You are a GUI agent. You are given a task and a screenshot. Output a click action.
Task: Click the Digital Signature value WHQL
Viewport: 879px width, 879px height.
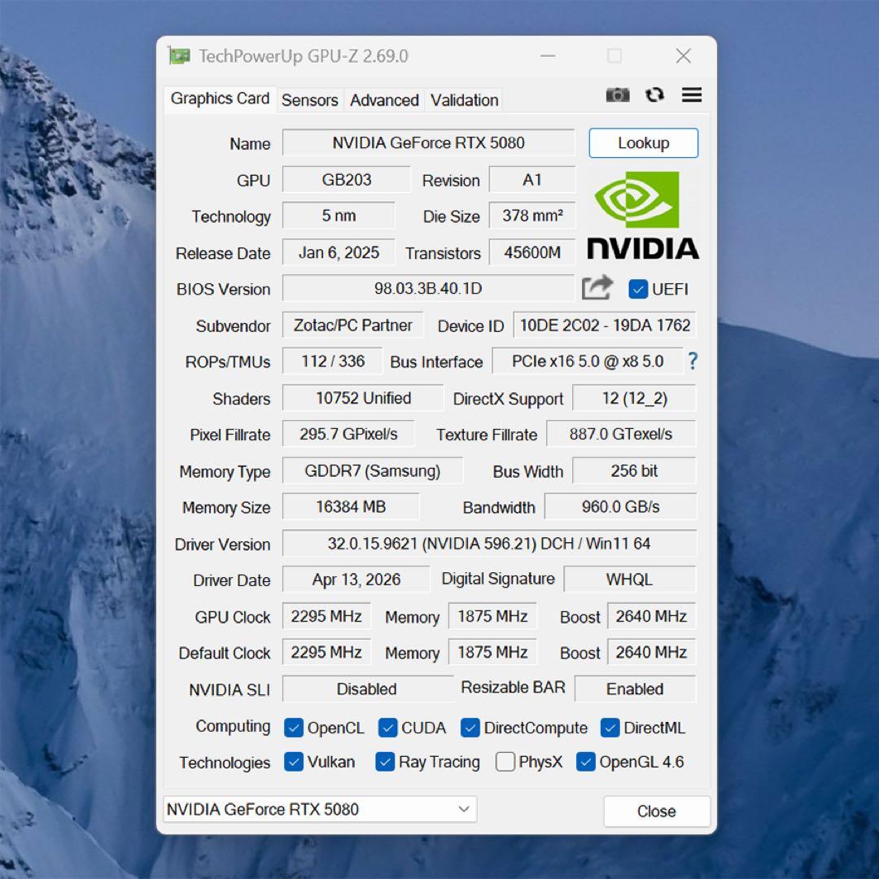pyautogui.click(x=629, y=579)
